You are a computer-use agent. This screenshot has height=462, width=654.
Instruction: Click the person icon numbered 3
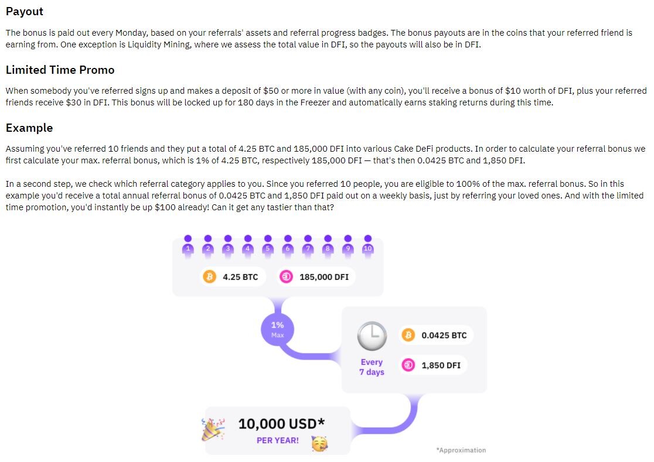pos(228,245)
